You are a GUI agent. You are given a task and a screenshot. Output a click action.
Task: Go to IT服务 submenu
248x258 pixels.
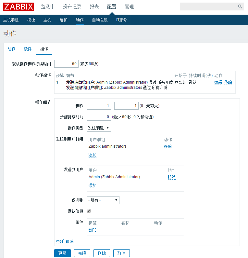click(x=121, y=20)
